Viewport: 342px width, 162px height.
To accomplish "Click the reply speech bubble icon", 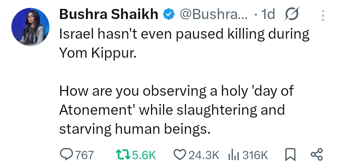I will pyautogui.click(x=66, y=155).
